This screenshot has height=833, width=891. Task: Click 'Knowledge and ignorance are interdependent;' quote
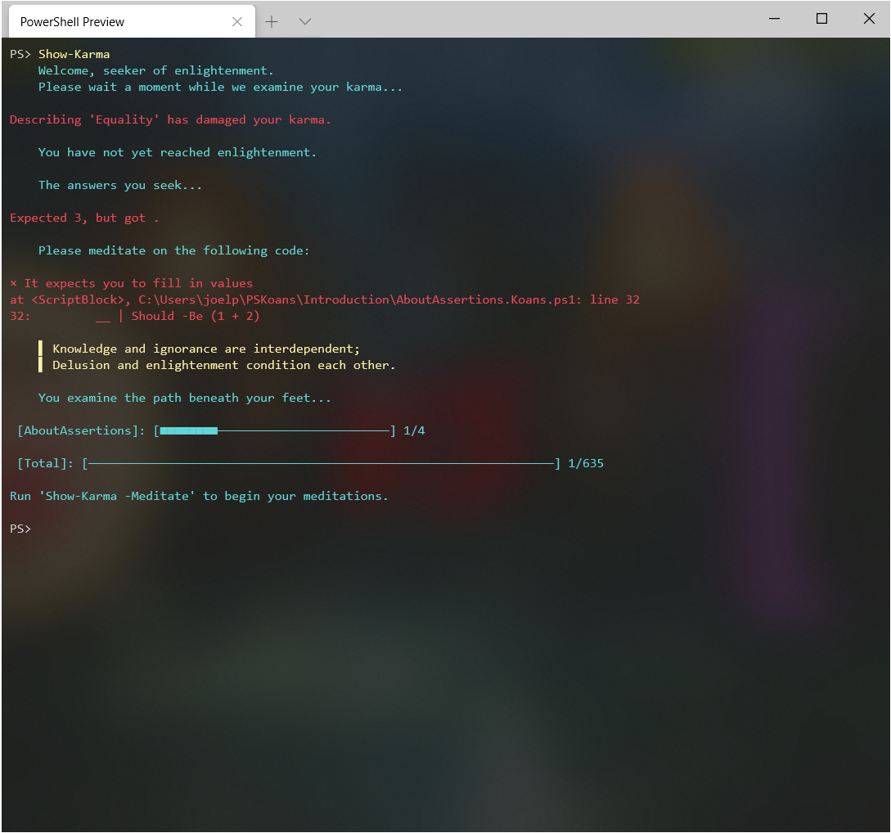click(206, 349)
